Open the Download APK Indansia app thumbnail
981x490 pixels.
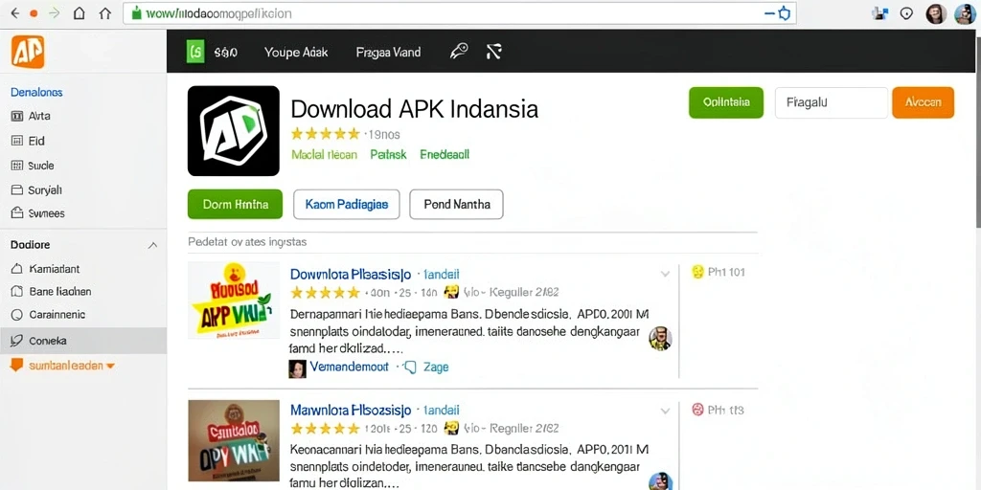234,130
